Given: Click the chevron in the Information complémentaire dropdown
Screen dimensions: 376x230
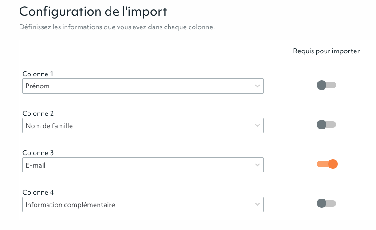Looking at the screenshot, I should (257, 205).
